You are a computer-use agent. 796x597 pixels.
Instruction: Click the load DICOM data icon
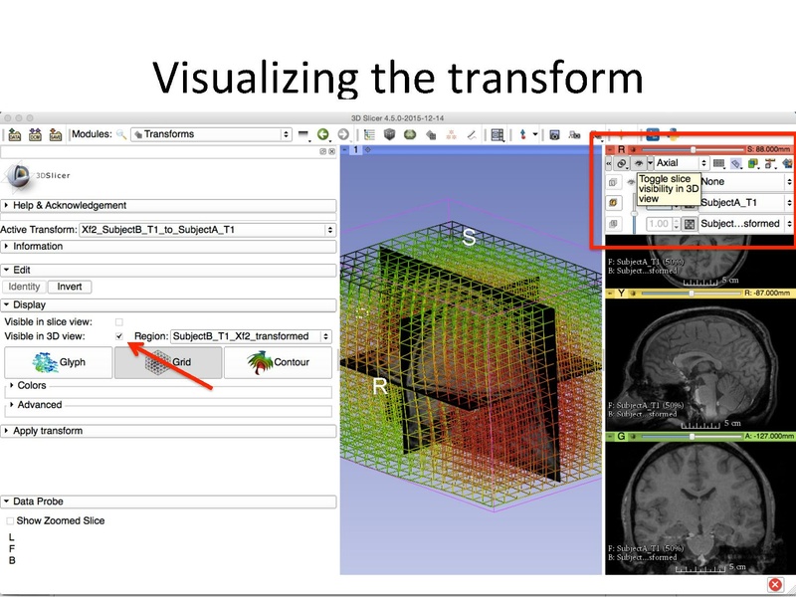(36, 134)
